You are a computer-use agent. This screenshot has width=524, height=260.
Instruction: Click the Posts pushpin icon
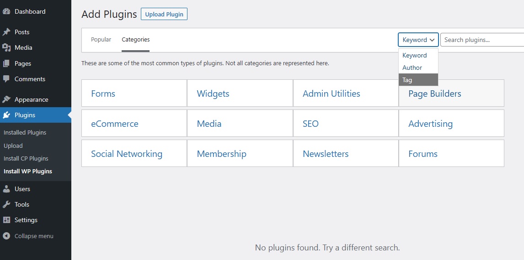(x=6, y=32)
